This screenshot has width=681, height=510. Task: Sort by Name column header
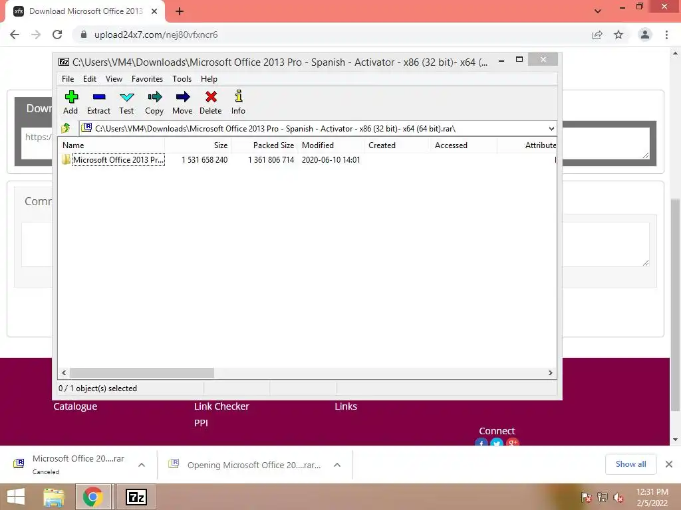click(111, 145)
